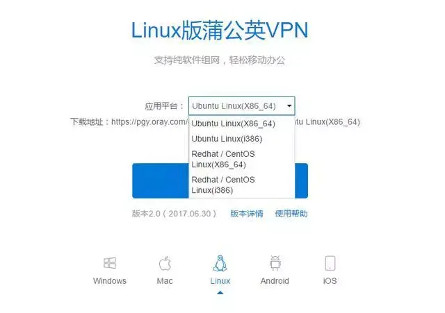Click the Apple Mac icon

165,264
